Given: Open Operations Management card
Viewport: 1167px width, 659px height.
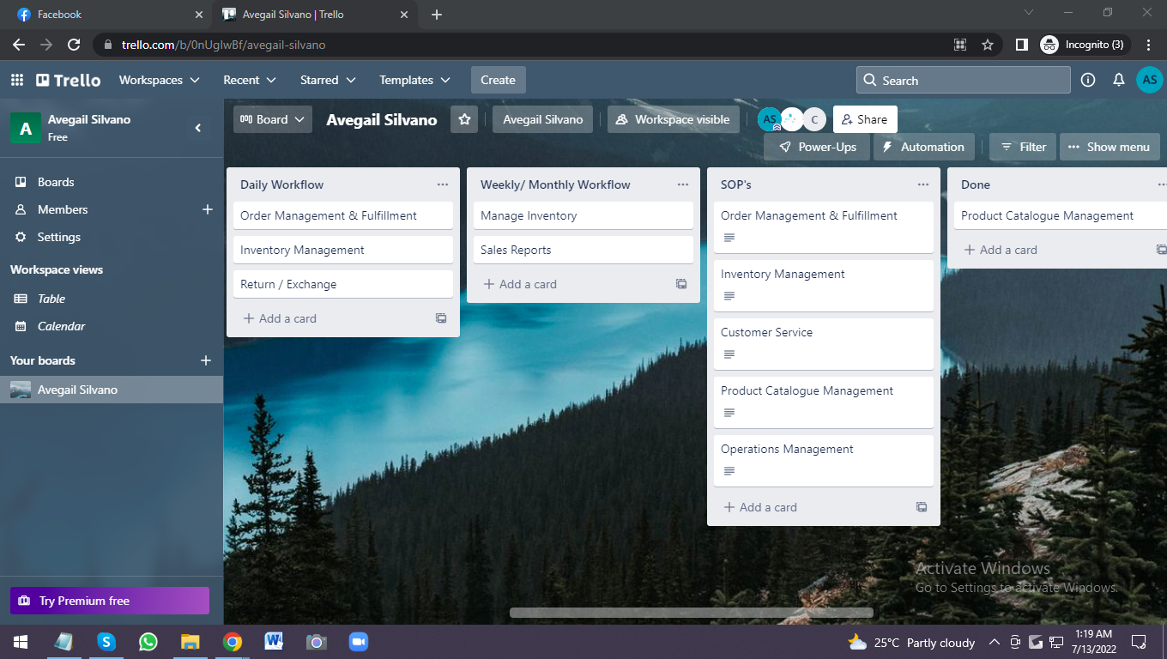Looking at the screenshot, I should tap(824, 461).
